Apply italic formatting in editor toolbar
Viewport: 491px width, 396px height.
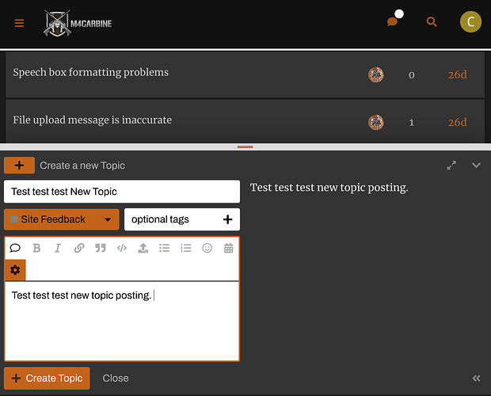click(x=58, y=248)
